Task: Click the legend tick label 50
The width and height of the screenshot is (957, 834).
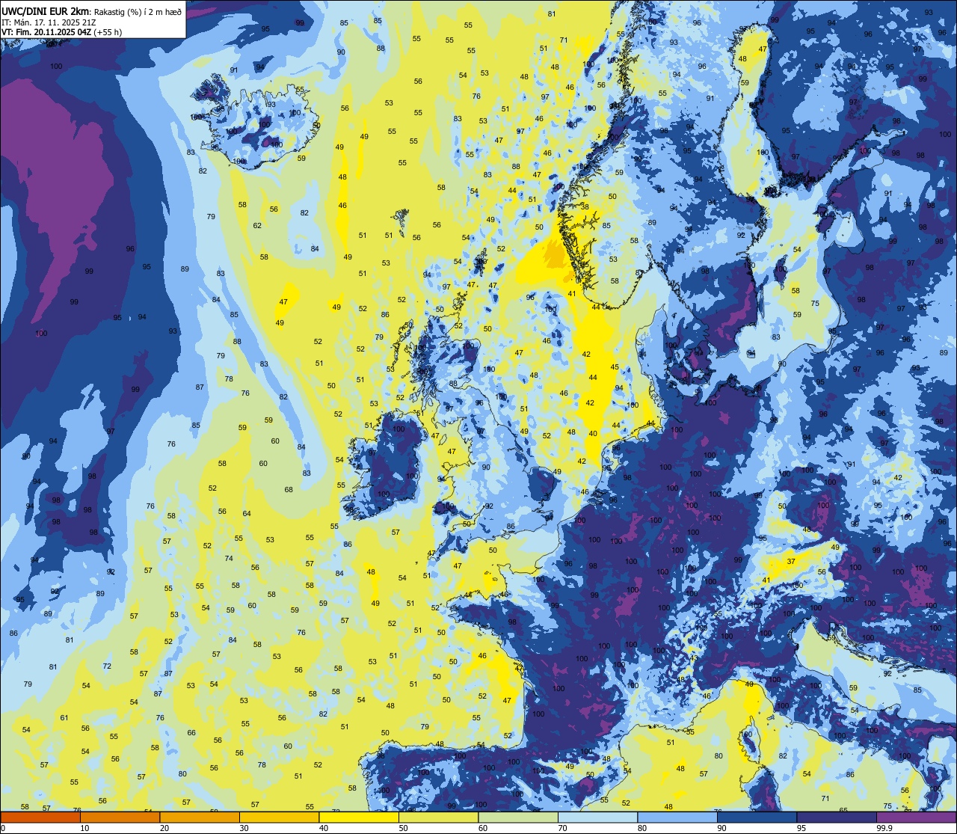Action: pyautogui.click(x=403, y=828)
